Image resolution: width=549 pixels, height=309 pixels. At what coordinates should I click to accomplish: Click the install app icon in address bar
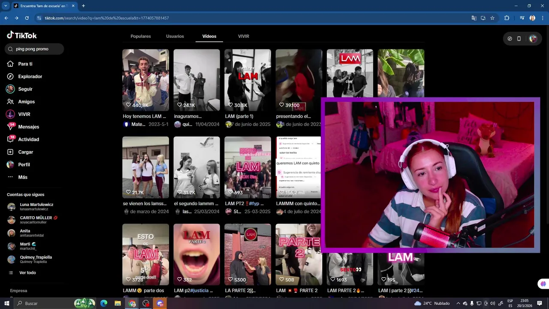(x=483, y=18)
